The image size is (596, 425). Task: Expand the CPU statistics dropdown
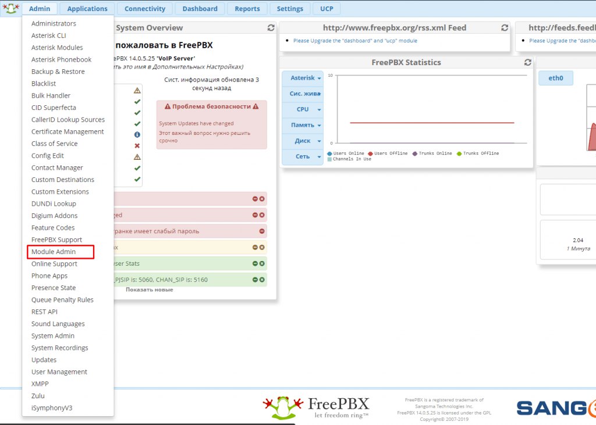[303, 109]
